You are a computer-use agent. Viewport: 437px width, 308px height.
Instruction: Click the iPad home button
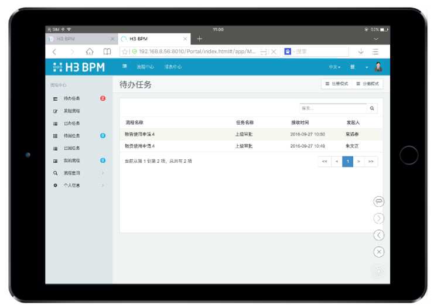click(408, 155)
